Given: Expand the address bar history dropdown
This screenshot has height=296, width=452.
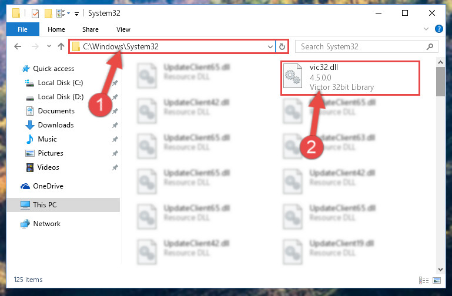Looking at the screenshot, I should pyautogui.click(x=270, y=46).
